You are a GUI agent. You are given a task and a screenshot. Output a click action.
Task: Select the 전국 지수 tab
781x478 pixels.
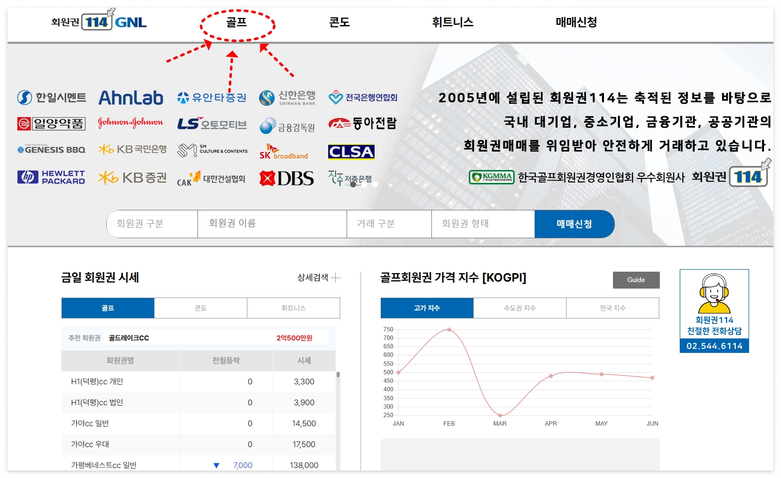pyautogui.click(x=613, y=308)
